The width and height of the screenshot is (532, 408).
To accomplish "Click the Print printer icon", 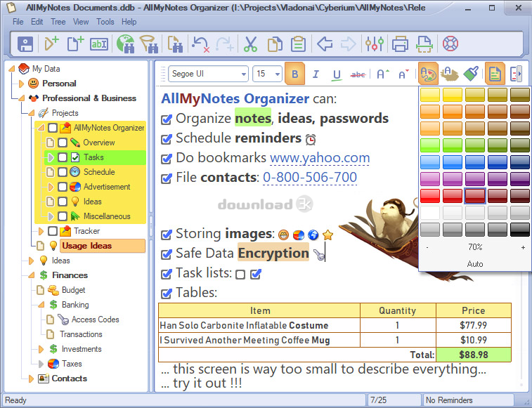I will pyautogui.click(x=400, y=44).
